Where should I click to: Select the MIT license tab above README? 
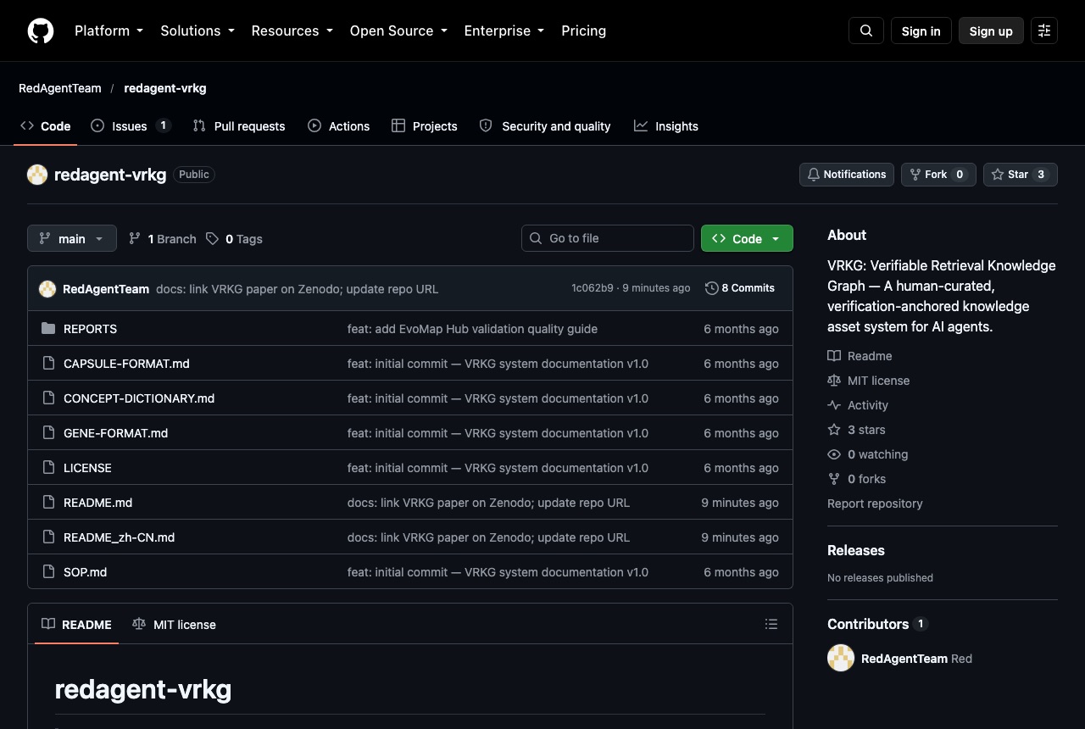pos(175,625)
